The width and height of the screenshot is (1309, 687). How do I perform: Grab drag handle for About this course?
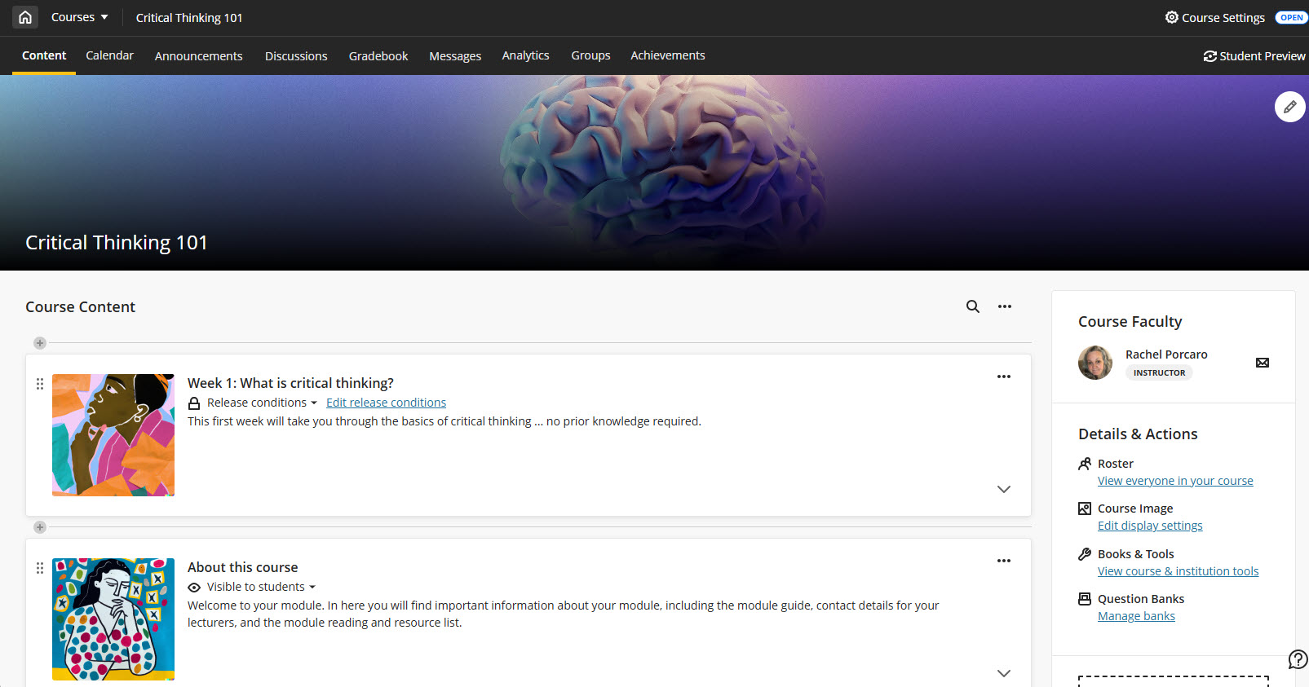pyautogui.click(x=40, y=568)
